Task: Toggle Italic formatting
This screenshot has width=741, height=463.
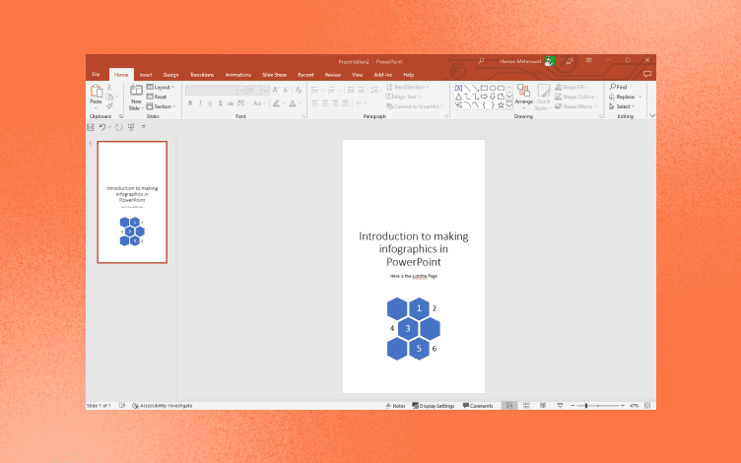Action: (200, 103)
